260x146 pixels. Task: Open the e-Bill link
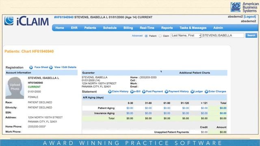coord(137,91)
